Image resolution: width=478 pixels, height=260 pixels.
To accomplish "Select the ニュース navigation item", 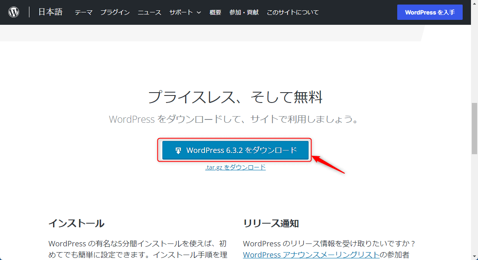I will click(x=149, y=12).
